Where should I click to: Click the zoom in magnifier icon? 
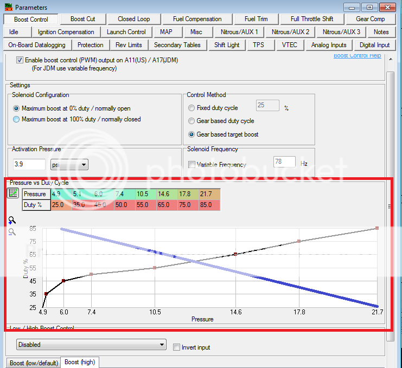point(12,220)
